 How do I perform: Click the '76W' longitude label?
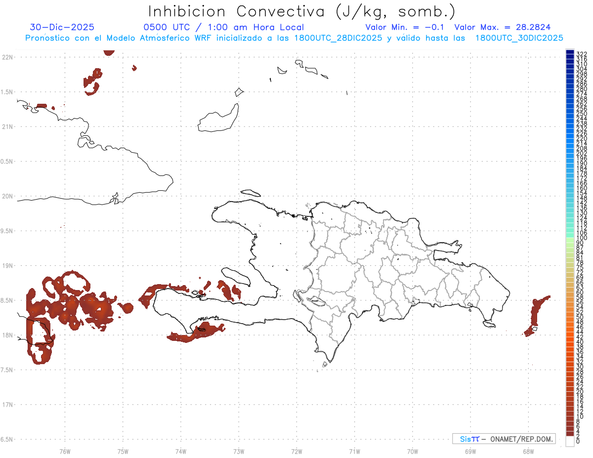[x=65, y=451]
